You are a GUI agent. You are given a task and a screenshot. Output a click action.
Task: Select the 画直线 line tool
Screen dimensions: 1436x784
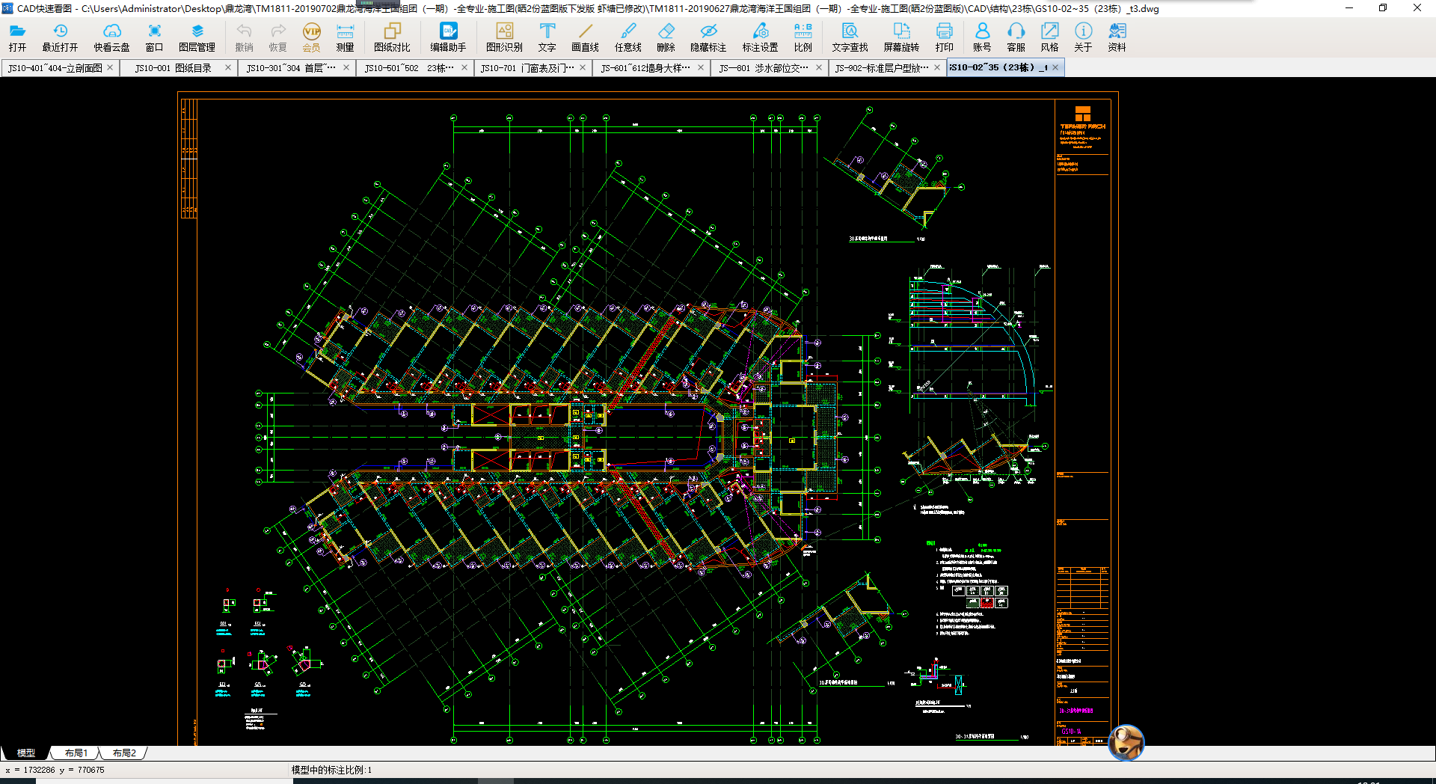[x=585, y=37]
